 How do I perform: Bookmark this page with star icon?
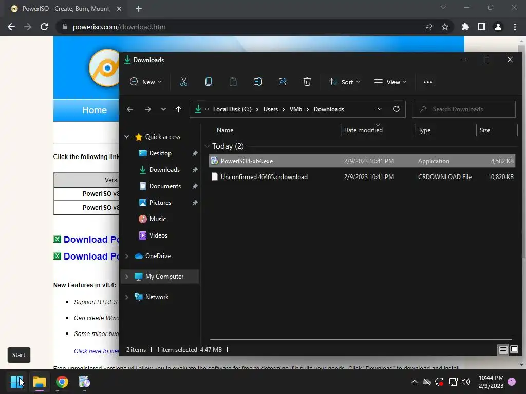click(445, 27)
